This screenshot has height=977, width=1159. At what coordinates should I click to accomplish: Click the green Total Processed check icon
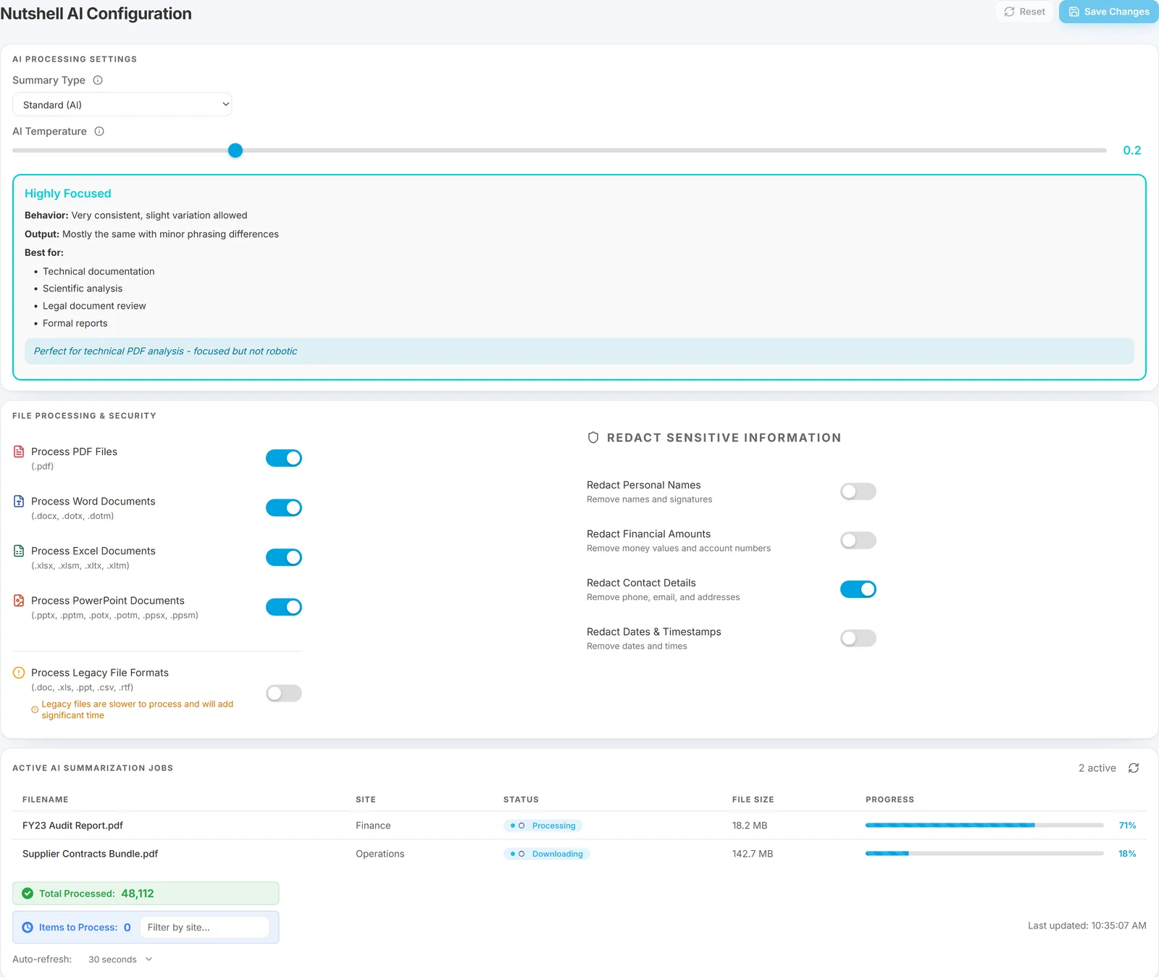pyautogui.click(x=28, y=894)
